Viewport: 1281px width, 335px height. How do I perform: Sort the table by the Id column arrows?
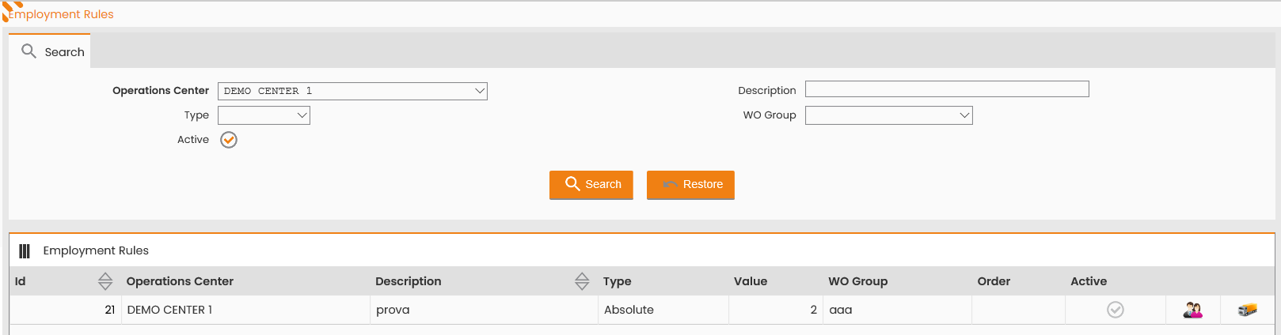coord(105,281)
